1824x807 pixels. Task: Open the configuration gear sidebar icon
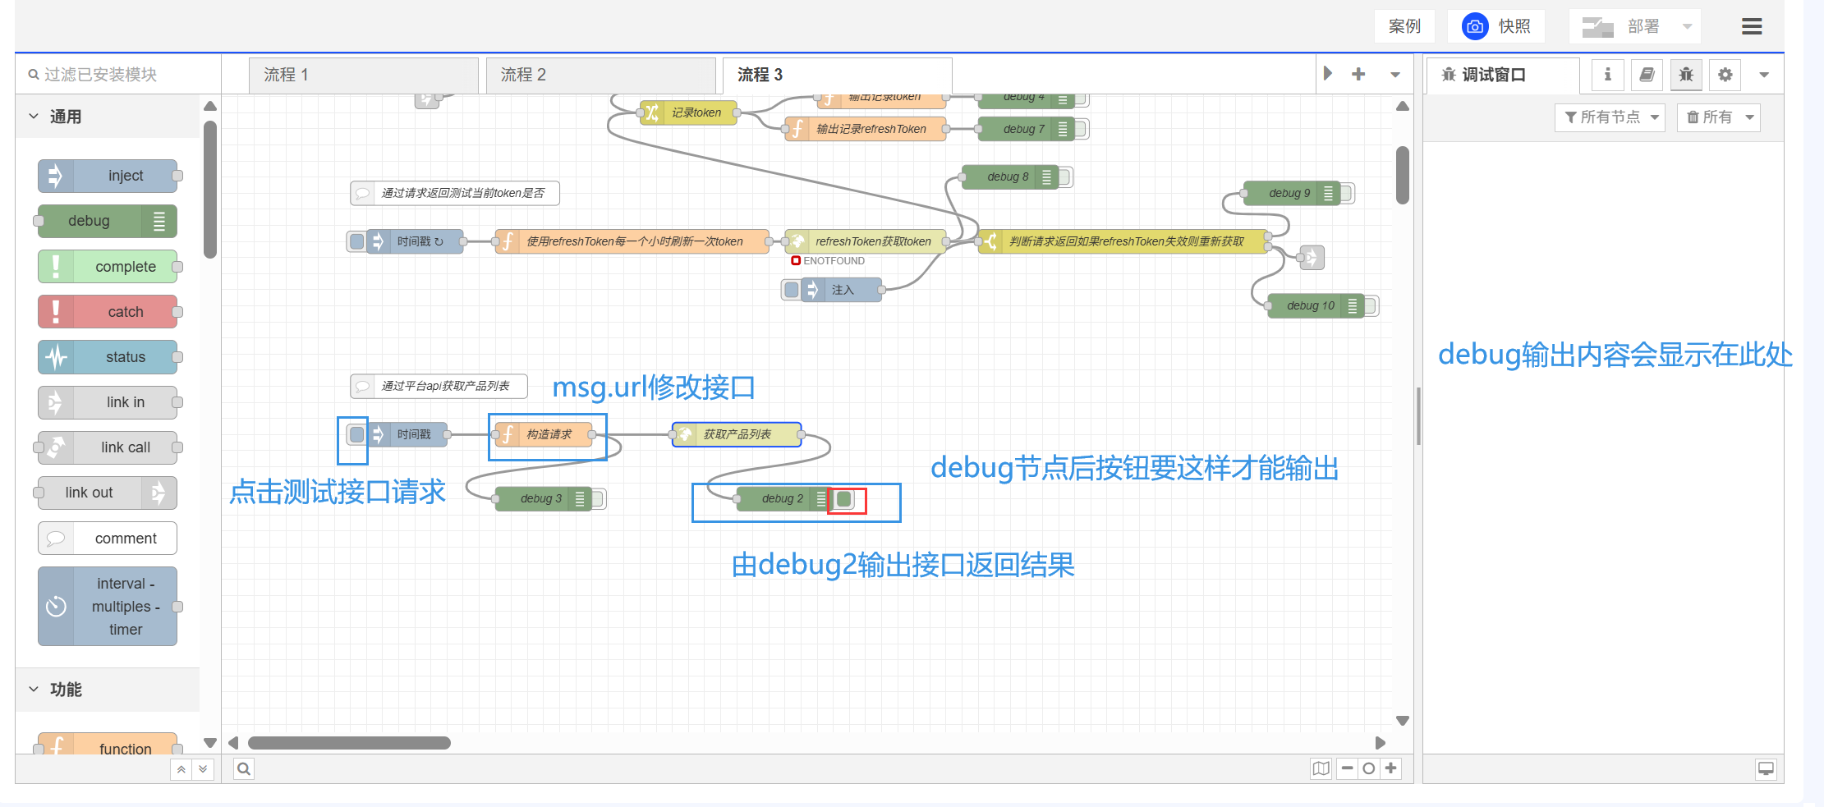tap(1725, 75)
